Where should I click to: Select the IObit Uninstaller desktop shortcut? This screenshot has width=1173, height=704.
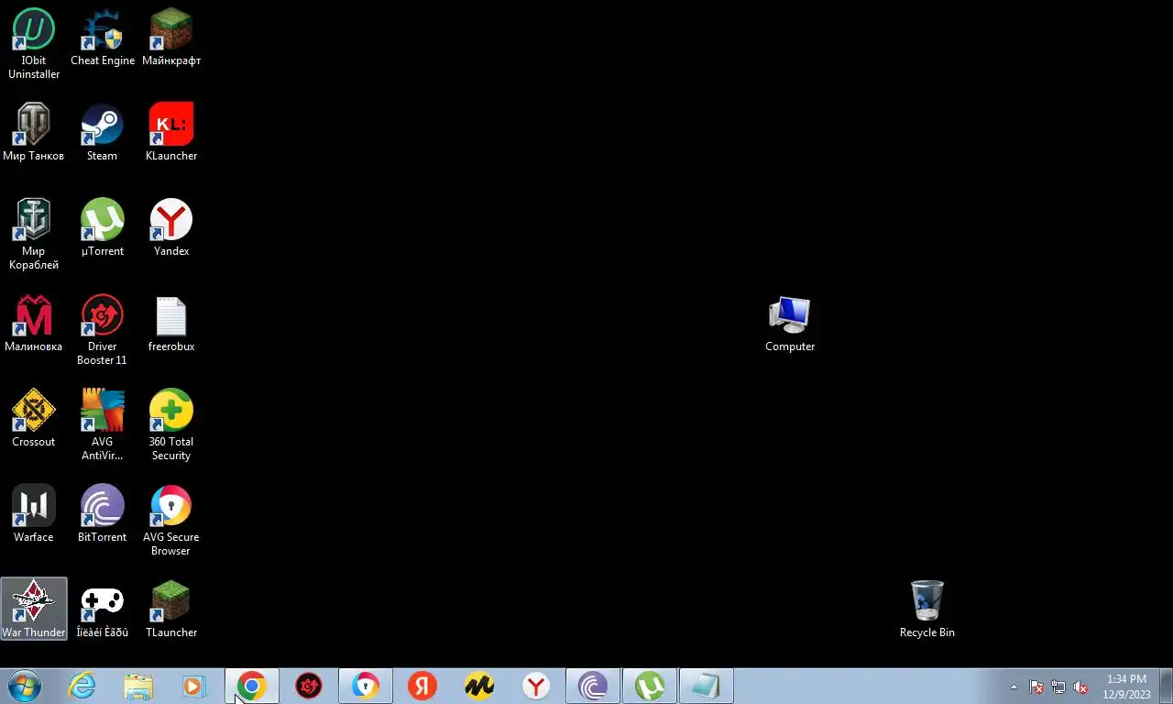(34, 43)
